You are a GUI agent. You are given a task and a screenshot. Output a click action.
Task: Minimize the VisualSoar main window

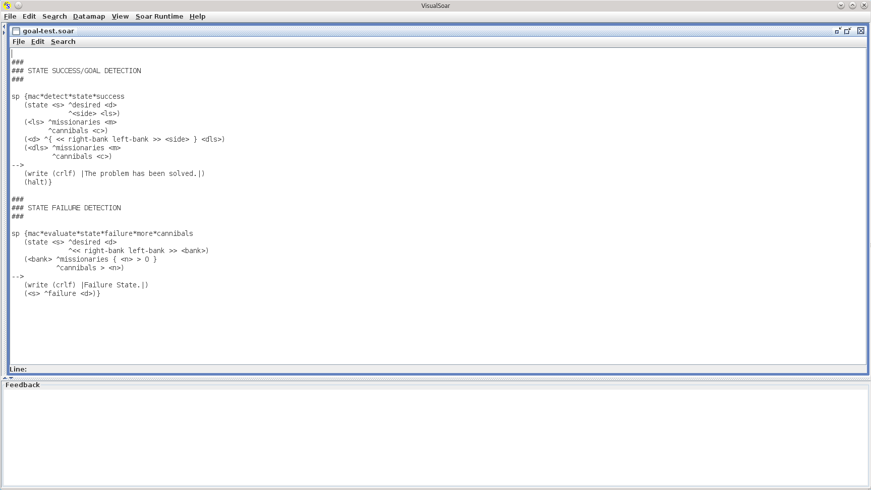[841, 6]
